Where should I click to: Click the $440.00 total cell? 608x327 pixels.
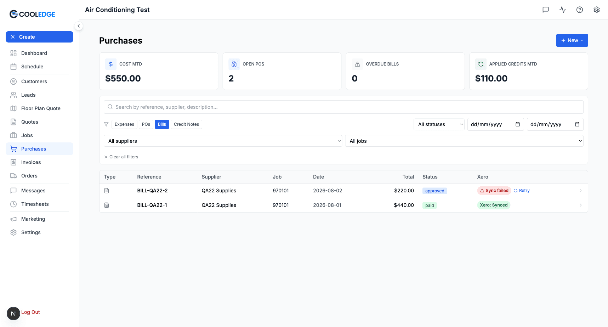click(404, 205)
